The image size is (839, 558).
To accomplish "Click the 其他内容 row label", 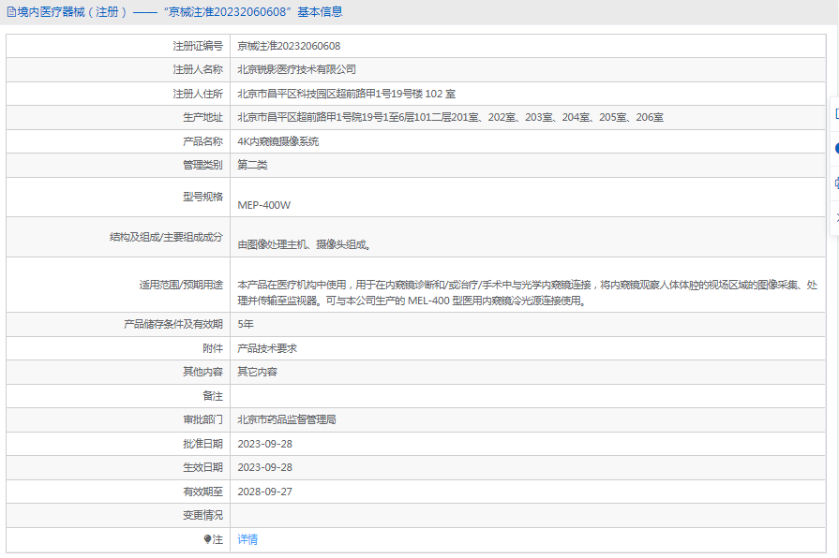I will (202, 372).
